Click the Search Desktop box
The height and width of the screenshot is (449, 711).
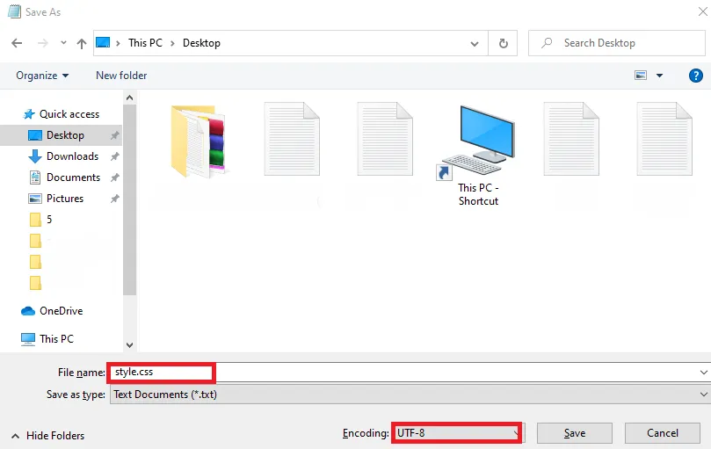[617, 43]
